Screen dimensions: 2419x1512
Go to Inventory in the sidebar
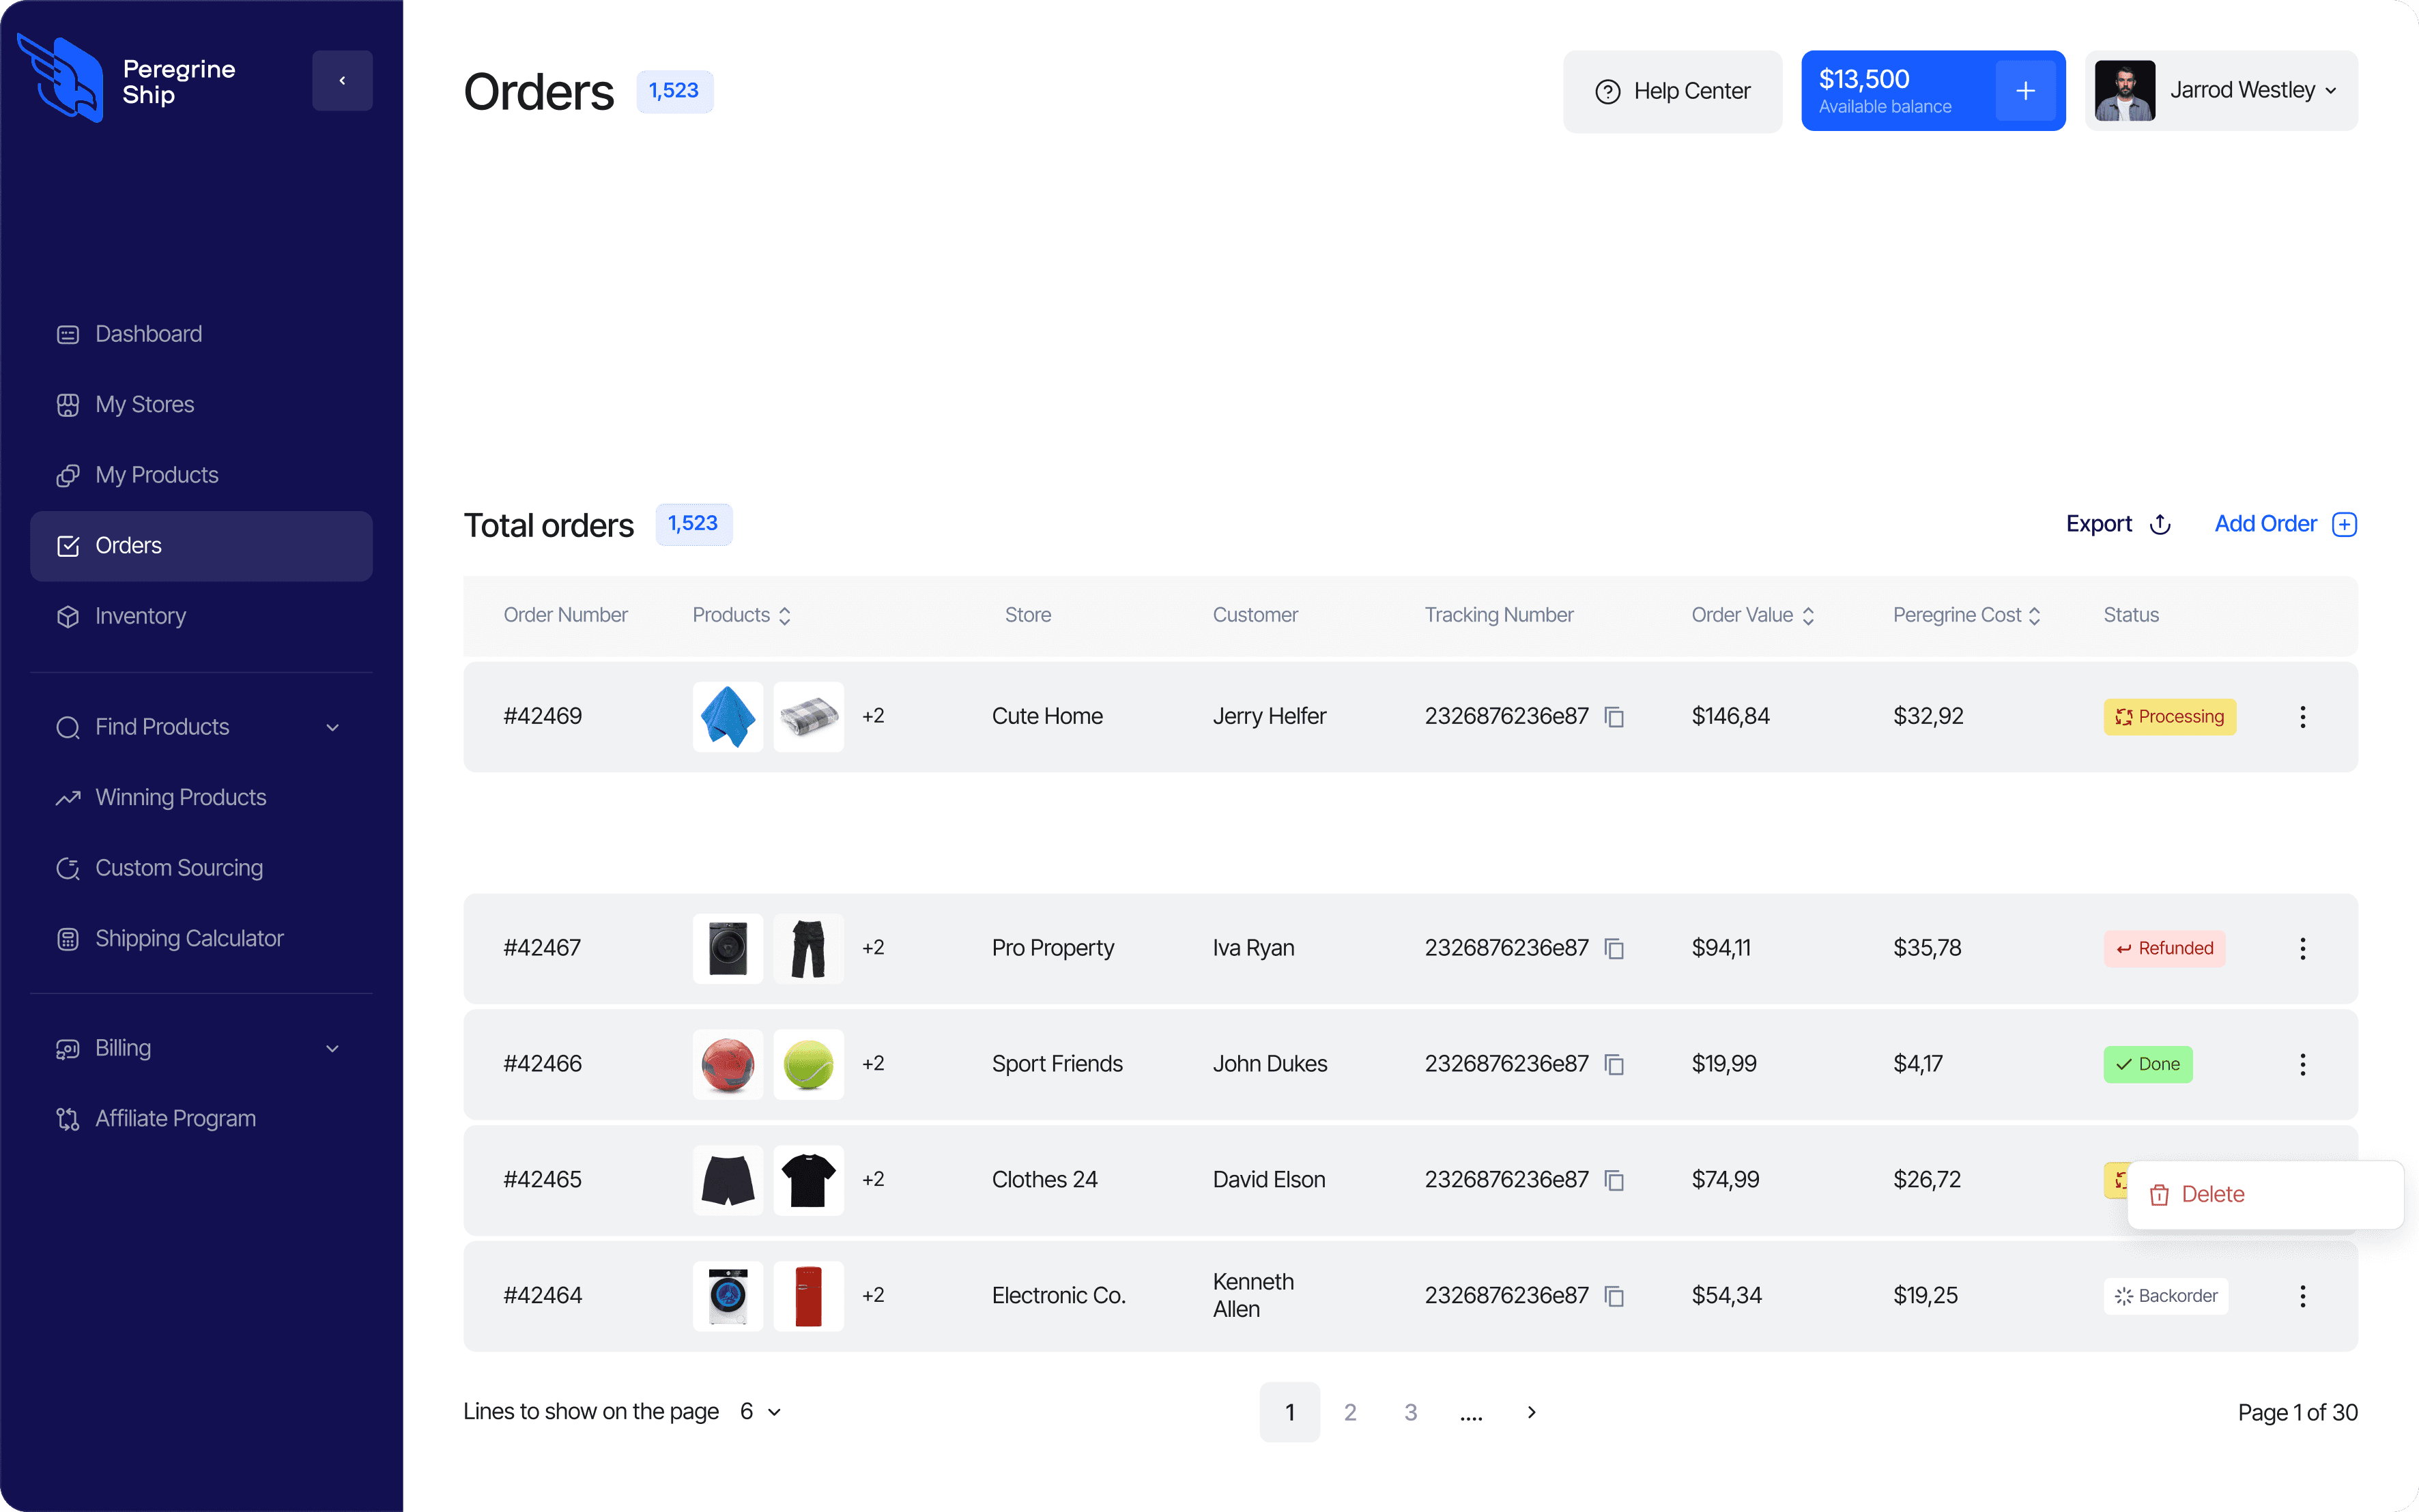(x=140, y=616)
